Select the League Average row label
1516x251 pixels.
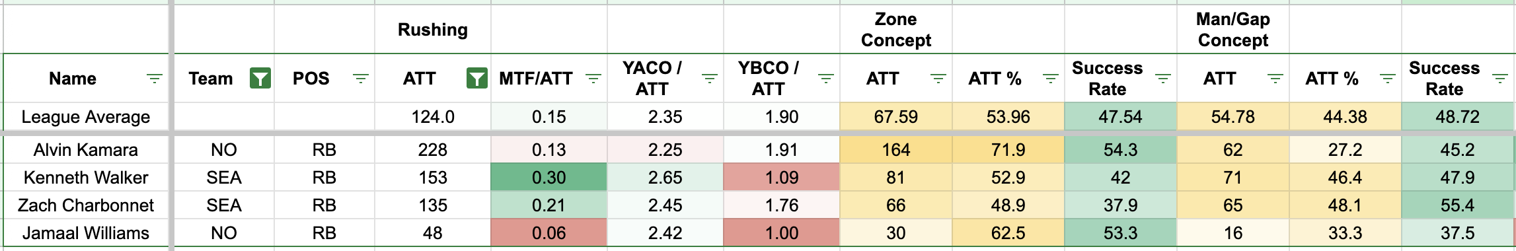click(86, 117)
